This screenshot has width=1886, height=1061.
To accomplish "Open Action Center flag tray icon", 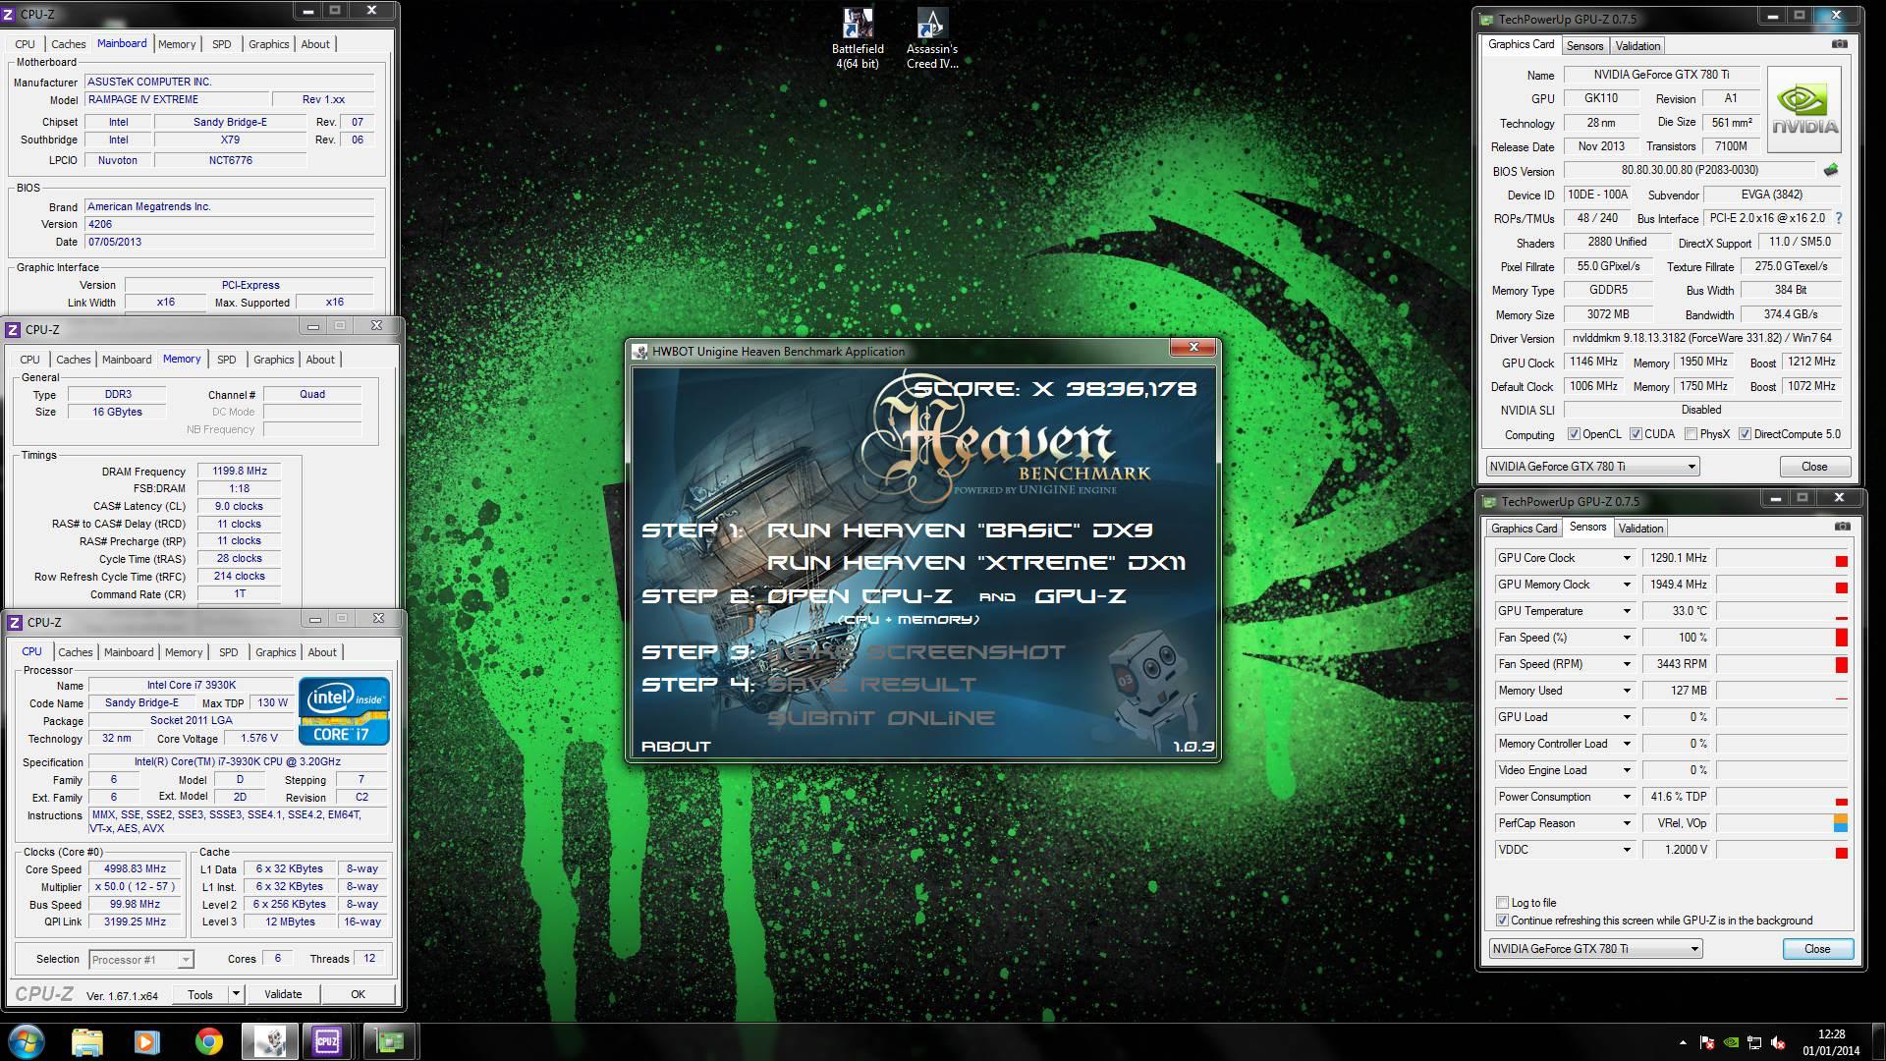I will [1708, 1042].
